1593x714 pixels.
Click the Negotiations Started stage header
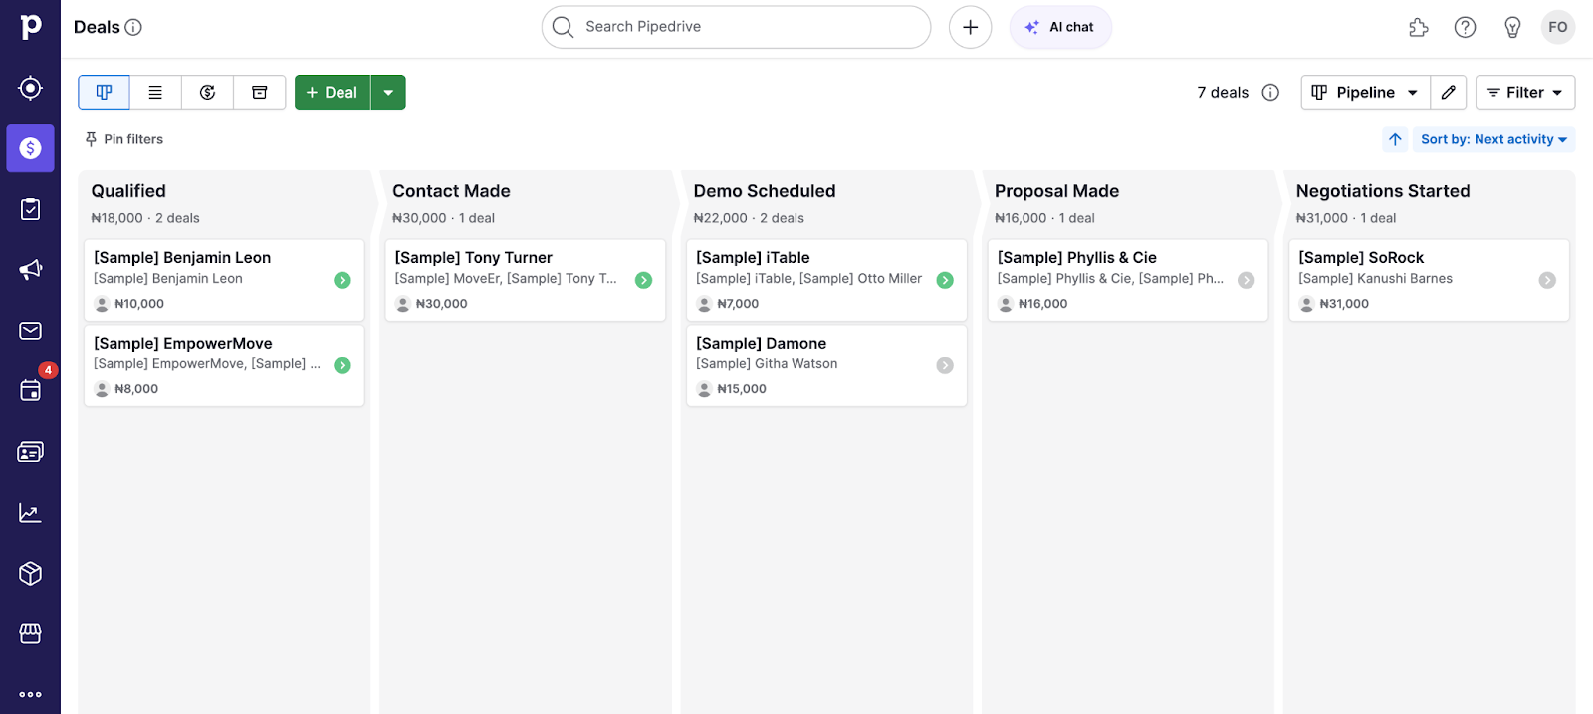pyautogui.click(x=1383, y=191)
